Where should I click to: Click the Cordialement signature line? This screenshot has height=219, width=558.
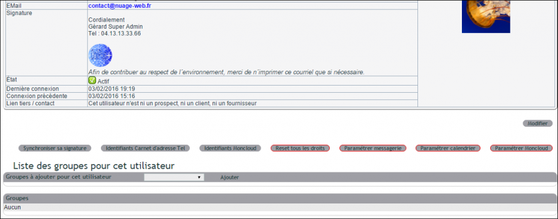pos(106,20)
